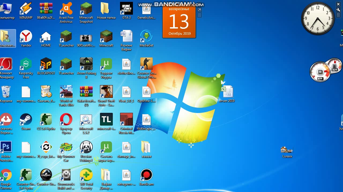The height and width of the screenshot is (192, 343).
Task: Launch MediaGet from the desktop
Action: (147, 38)
